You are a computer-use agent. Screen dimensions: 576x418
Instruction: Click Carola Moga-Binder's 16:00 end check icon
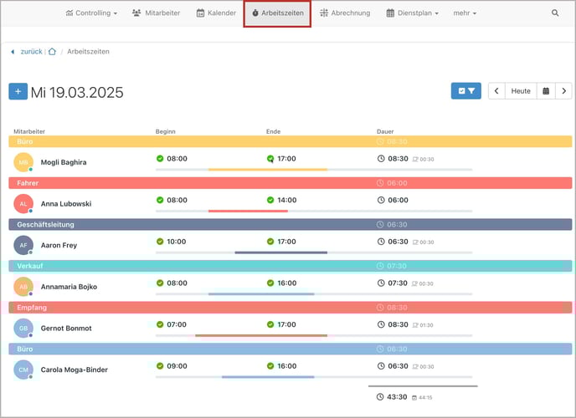[270, 365]
